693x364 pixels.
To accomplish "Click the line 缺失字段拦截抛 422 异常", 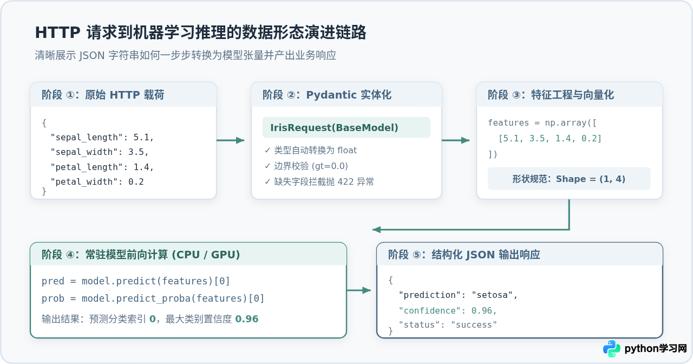I will [x=319, y=181].
